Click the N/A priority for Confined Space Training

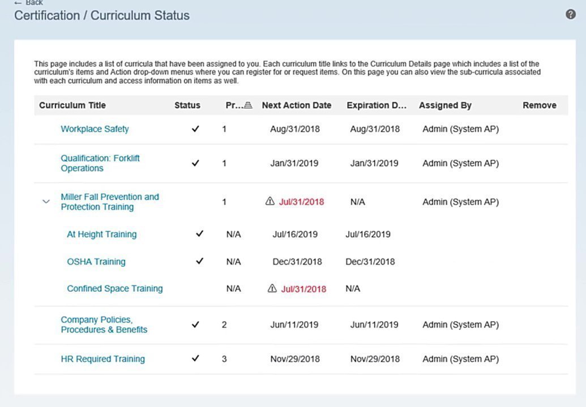[x=234, y=289]
